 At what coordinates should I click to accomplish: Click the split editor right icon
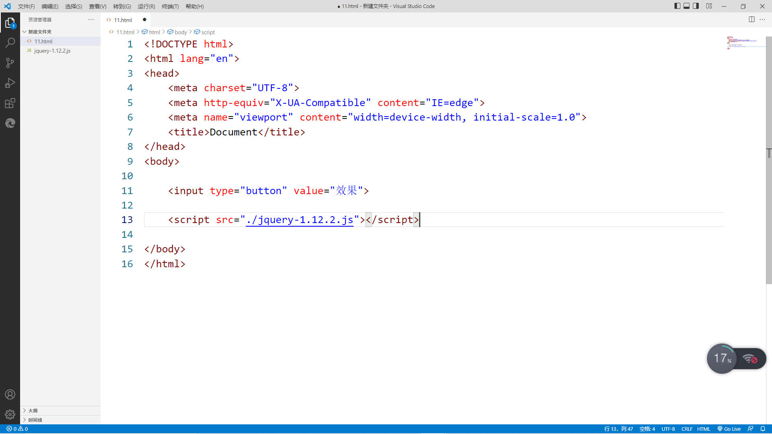pos(751,19)
